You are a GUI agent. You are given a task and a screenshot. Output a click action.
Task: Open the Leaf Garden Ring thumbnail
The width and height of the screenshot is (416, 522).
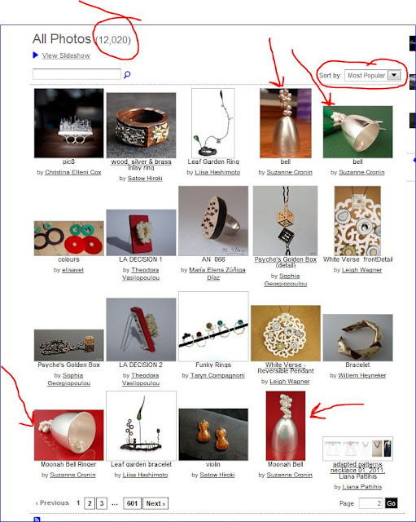coord(213,123)
